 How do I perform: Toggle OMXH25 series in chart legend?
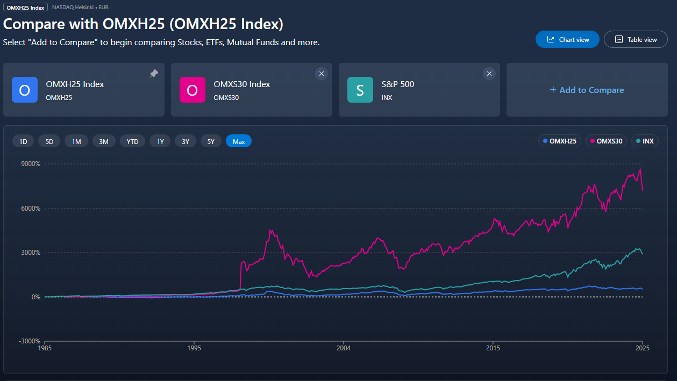click(559, 141)
